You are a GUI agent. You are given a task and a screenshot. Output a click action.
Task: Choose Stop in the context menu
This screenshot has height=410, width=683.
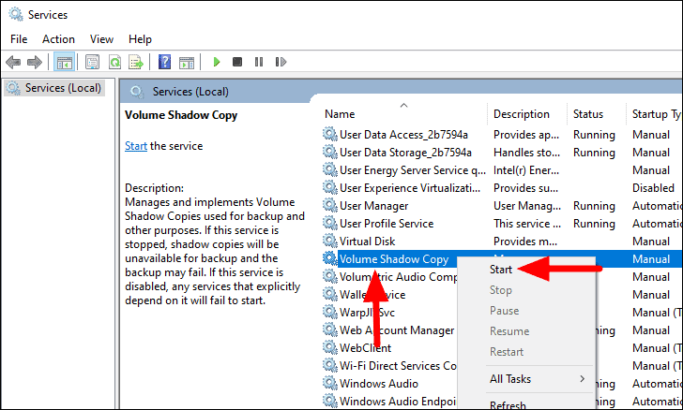pos(500,290)
